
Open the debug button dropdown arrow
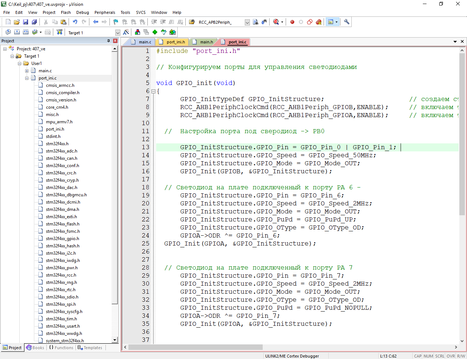[282, 22]
